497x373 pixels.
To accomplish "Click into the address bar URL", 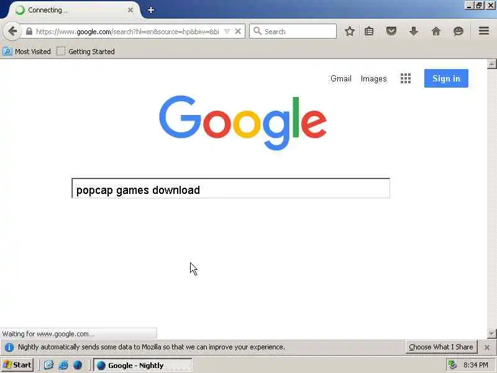I will tap(127, 32).
